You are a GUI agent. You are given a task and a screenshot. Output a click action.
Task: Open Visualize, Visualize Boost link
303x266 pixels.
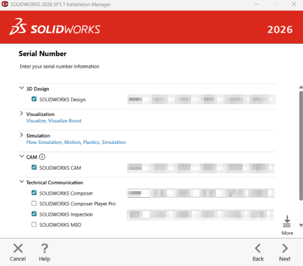[x=54, y=121]
